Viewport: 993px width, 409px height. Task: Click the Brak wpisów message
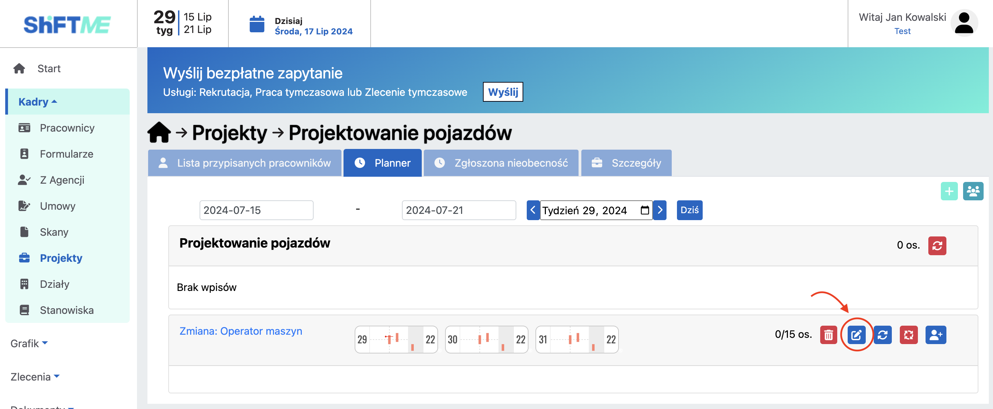207,287
